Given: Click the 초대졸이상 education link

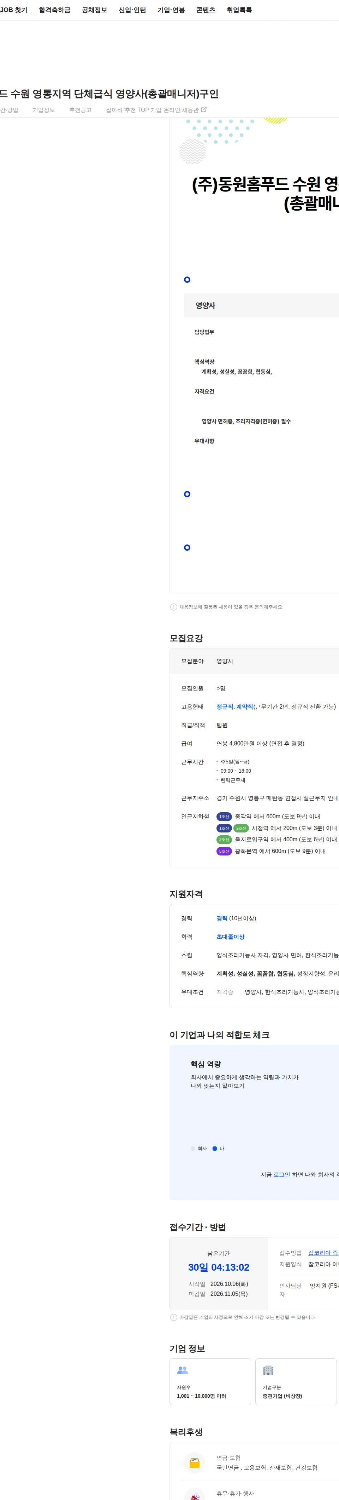Looking at the screenshot, I should pyautogui.click(x=231, y=937).
